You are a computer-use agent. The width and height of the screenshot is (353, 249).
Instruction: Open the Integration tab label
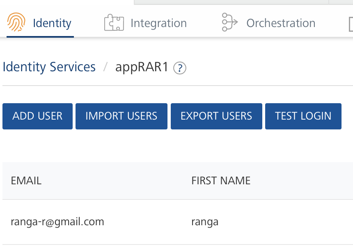158,23
